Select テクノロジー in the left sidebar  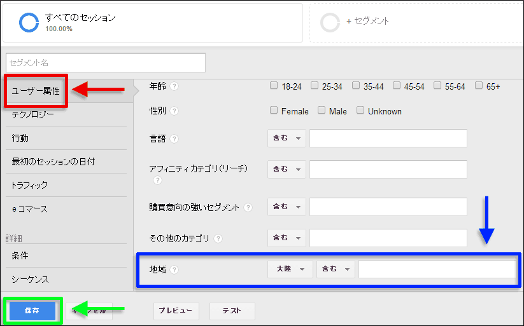(x=41, y=115)
